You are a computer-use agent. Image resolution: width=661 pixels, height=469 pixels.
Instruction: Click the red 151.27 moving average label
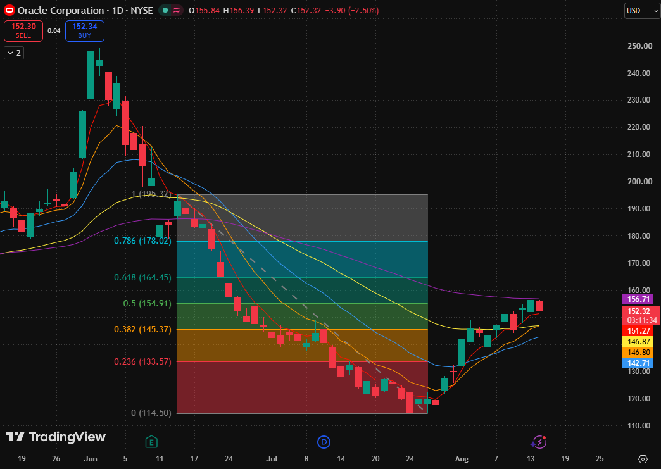638,331
